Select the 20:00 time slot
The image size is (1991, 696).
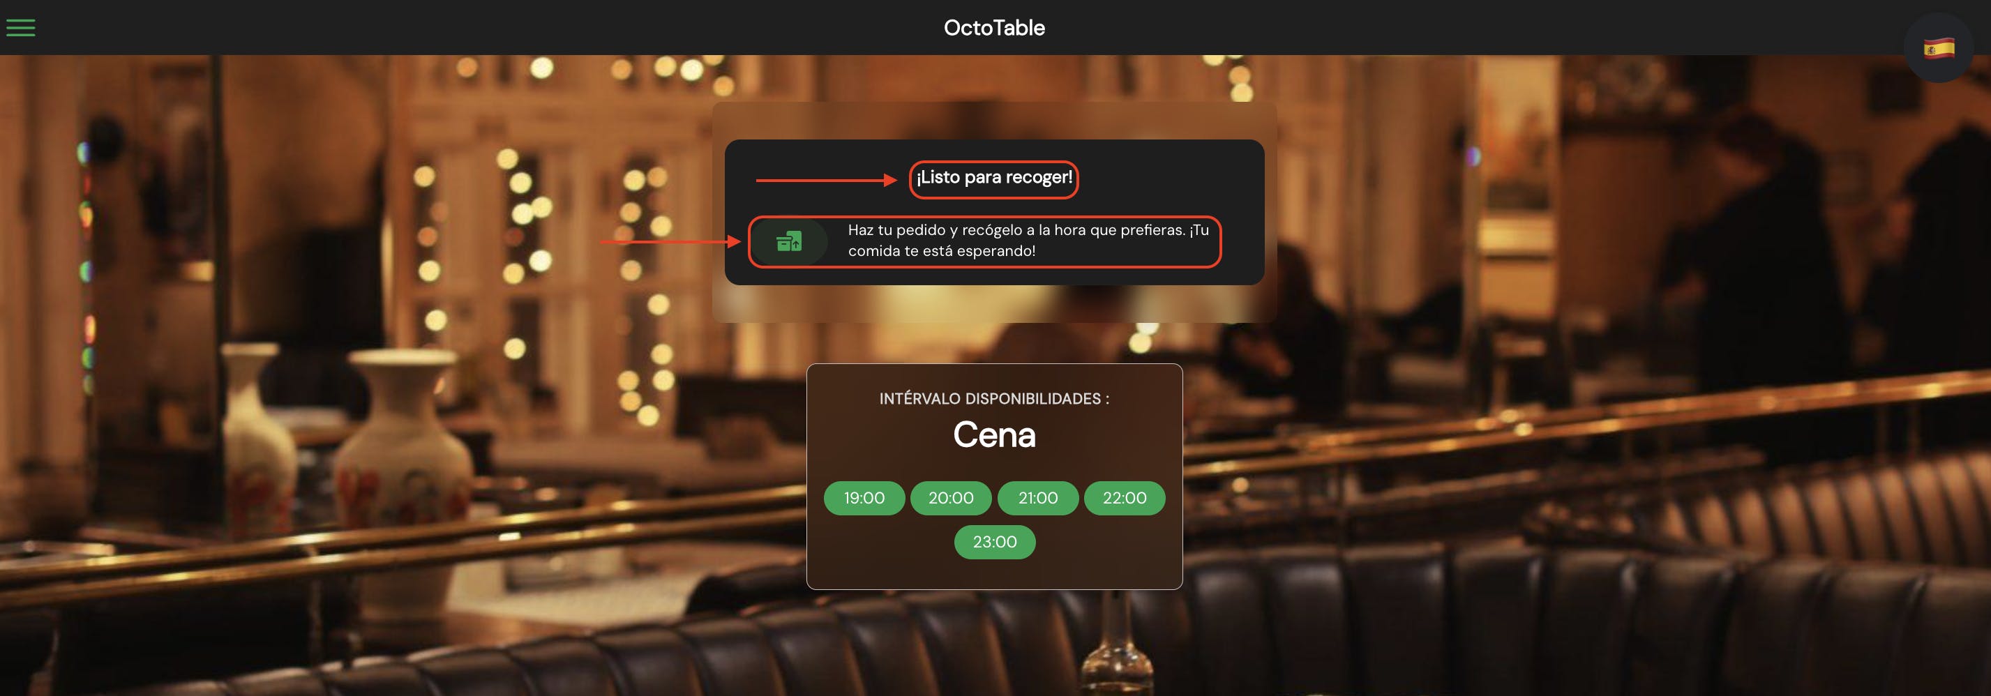tap(951, 498)
